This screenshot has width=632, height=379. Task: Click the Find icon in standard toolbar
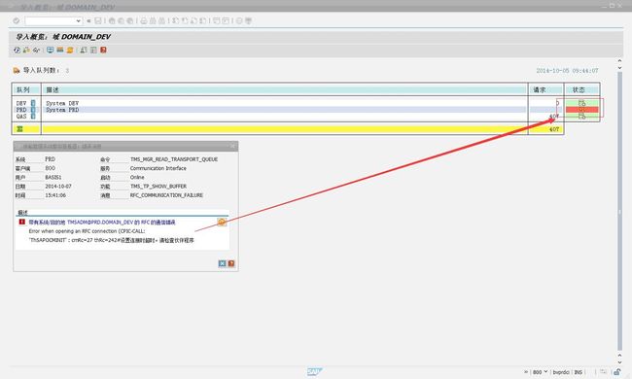153,20
